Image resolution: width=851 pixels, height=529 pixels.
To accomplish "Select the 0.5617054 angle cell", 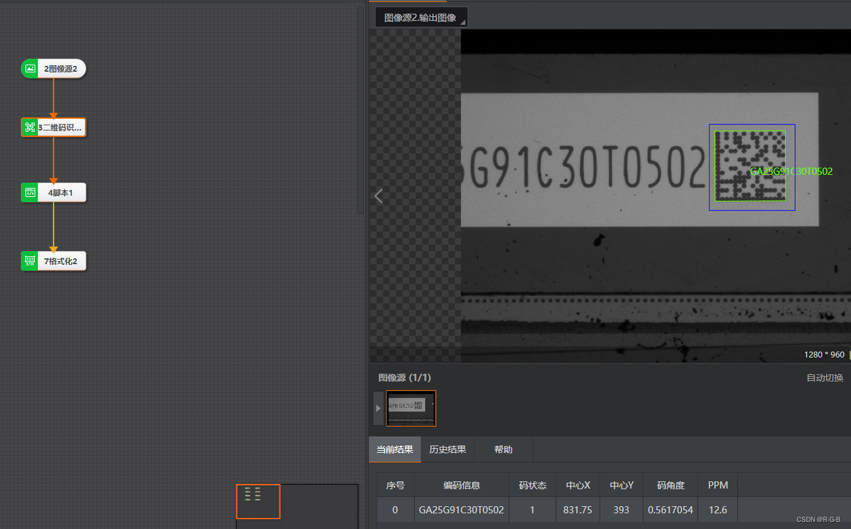I will point(671,509).
